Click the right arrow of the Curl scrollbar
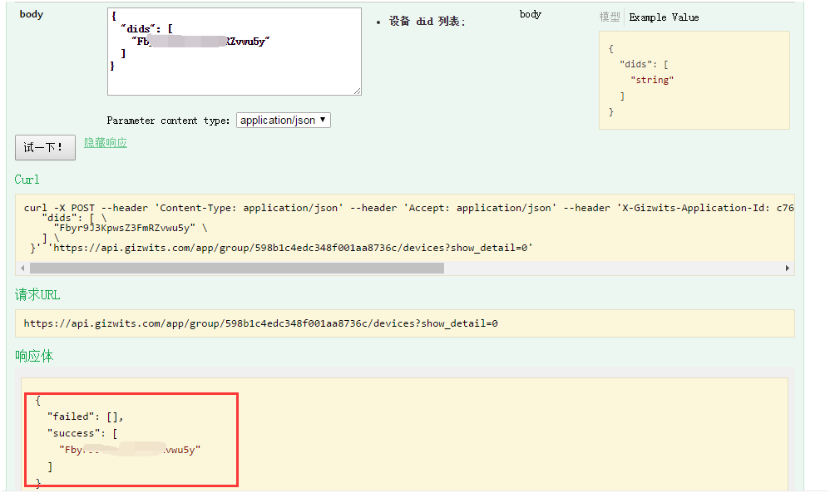Screen dimensions: 830x493 (787, 268)
